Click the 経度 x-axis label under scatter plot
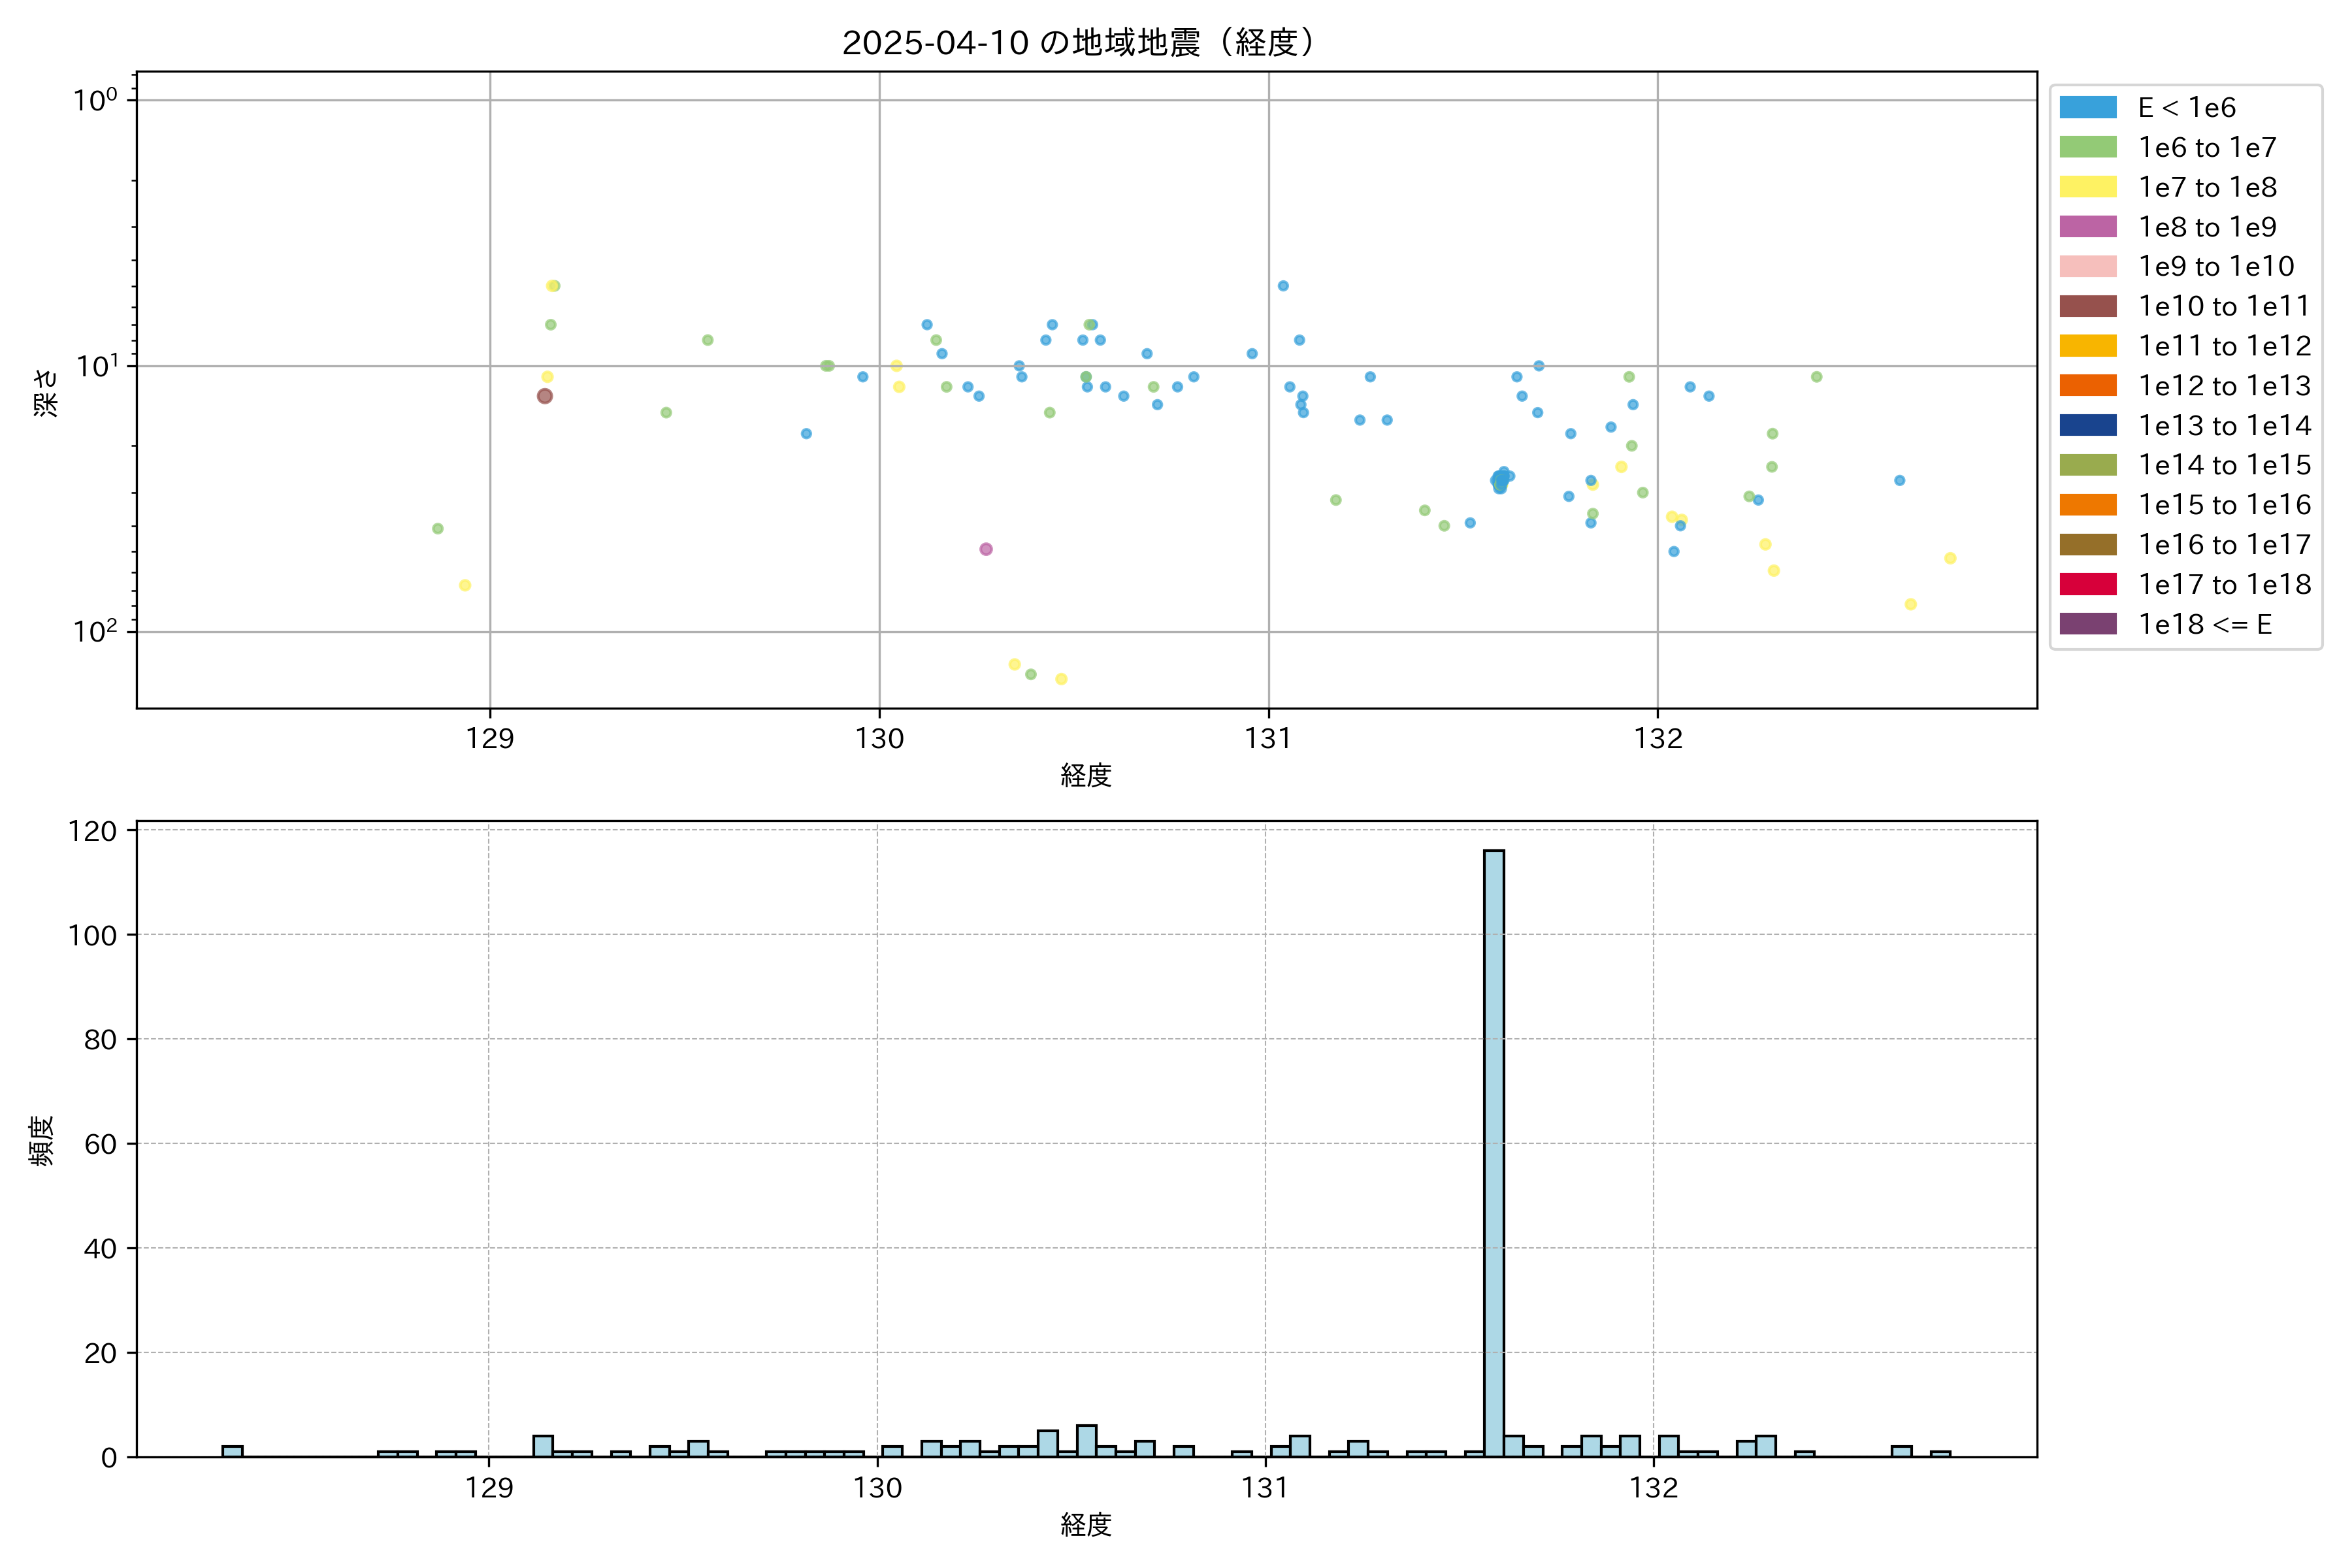Screen dimensions: 2352x1568 1086,775
